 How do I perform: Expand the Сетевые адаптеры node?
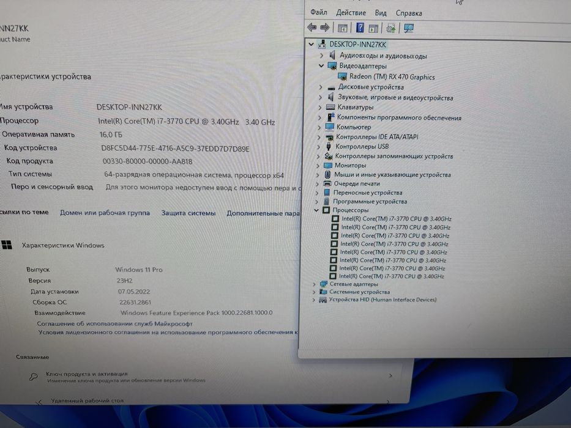(x=315, y=284)
